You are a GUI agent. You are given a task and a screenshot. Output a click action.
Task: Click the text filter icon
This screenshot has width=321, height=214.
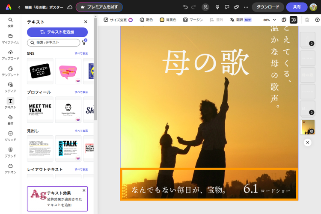click(84, 42)
